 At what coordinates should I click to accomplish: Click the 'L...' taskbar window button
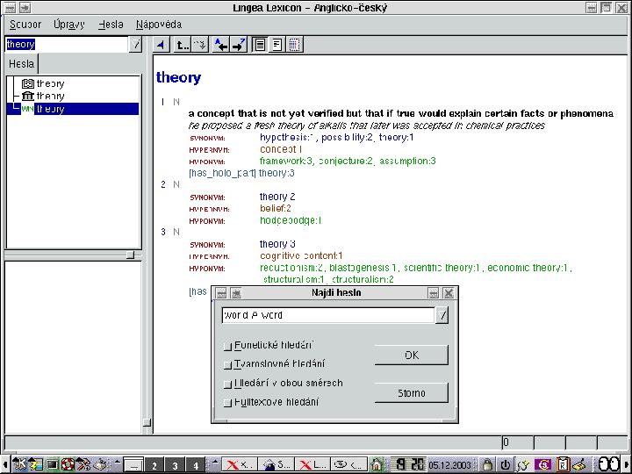coord(312,465)
